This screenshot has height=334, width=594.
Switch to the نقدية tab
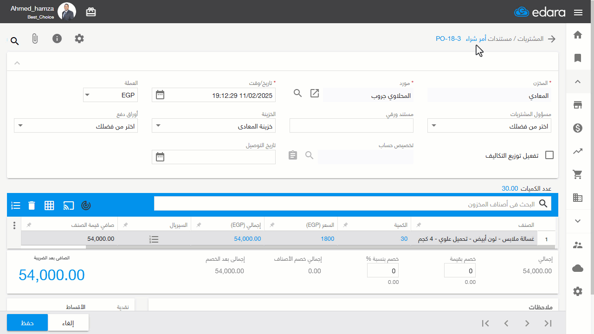123,307
